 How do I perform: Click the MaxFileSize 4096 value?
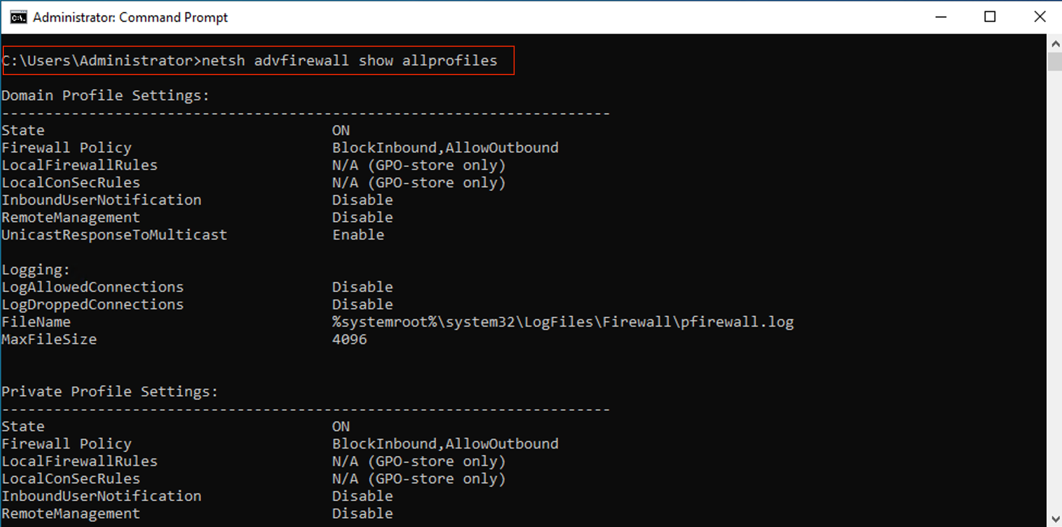click(349, 339)
